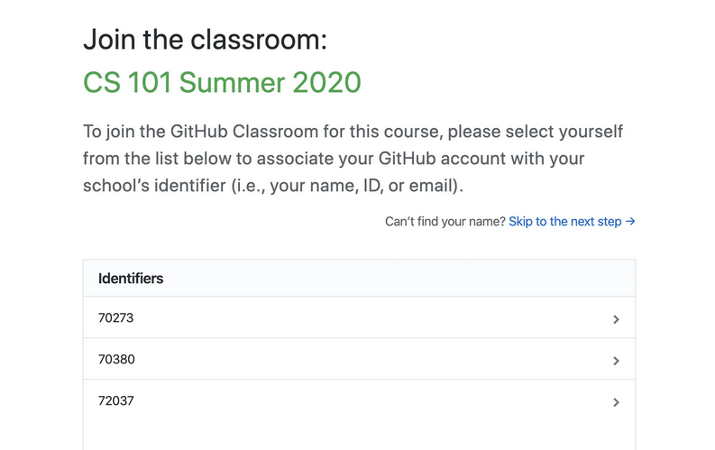The width and height of the screenshot is (715, 450).
Task: Click the 'To join the' opening description words
Action: click(123, 132)
